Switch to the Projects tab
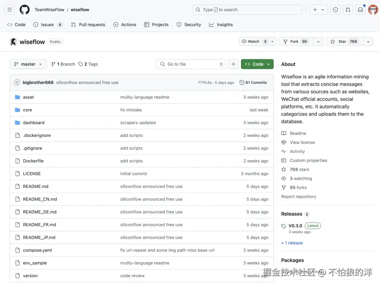Image resolution: width=380 pixels, height=285 pixels. pyautogui.click(x=156, y=25)
